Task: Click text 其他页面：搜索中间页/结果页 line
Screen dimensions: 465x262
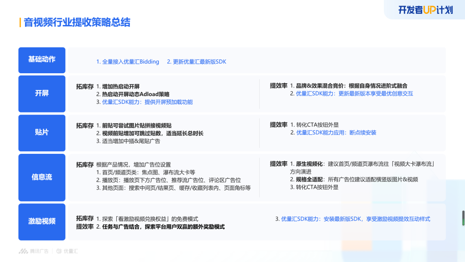Action: [176, 188]
